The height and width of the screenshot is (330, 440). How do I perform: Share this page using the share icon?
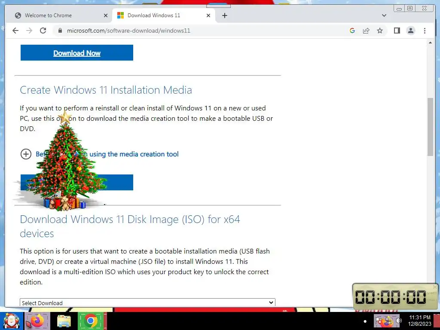pos(366,31)
